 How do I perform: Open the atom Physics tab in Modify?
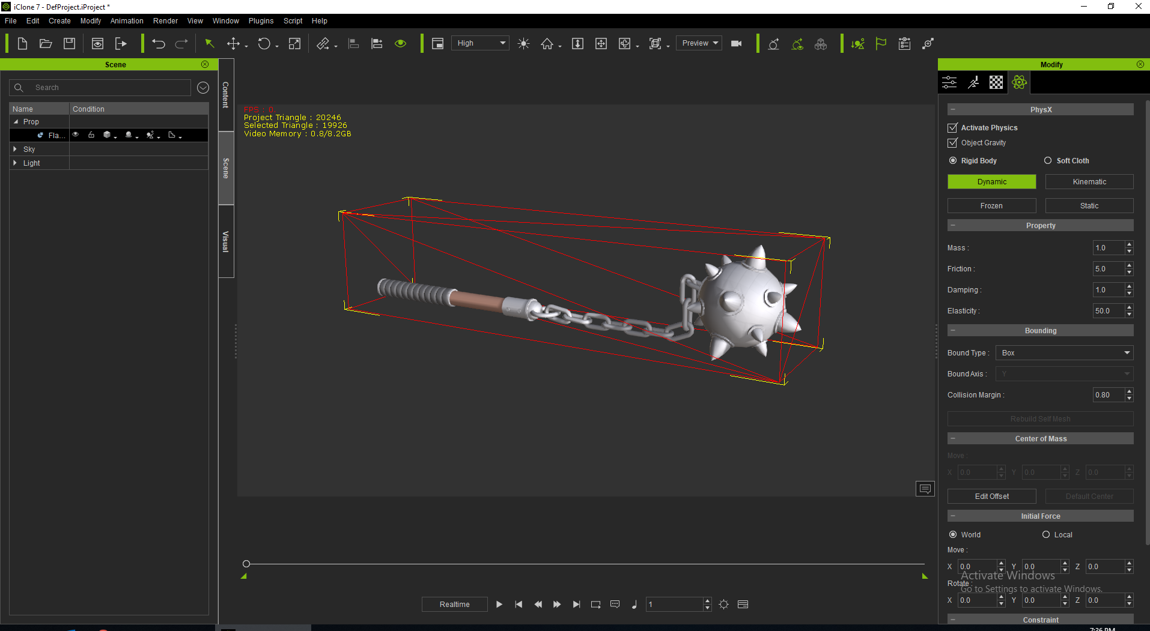point(1019,82)
